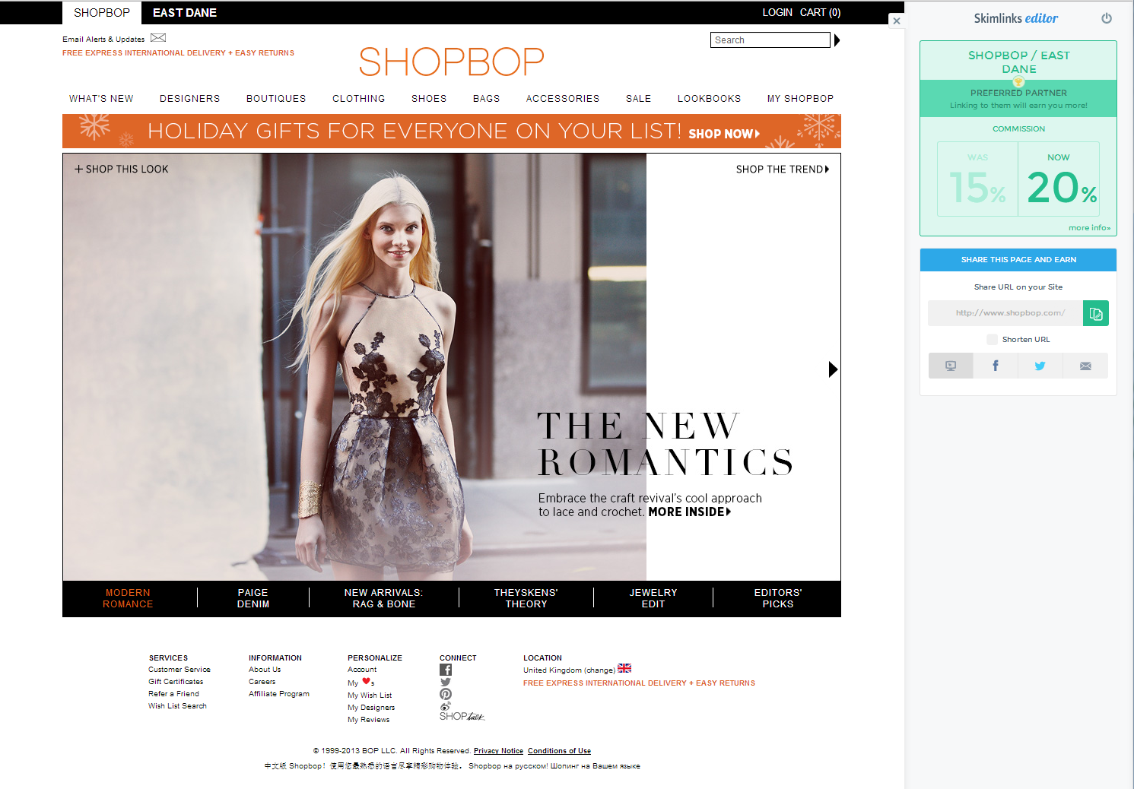Open the Wish List Search link

click(x=177, y=706)
